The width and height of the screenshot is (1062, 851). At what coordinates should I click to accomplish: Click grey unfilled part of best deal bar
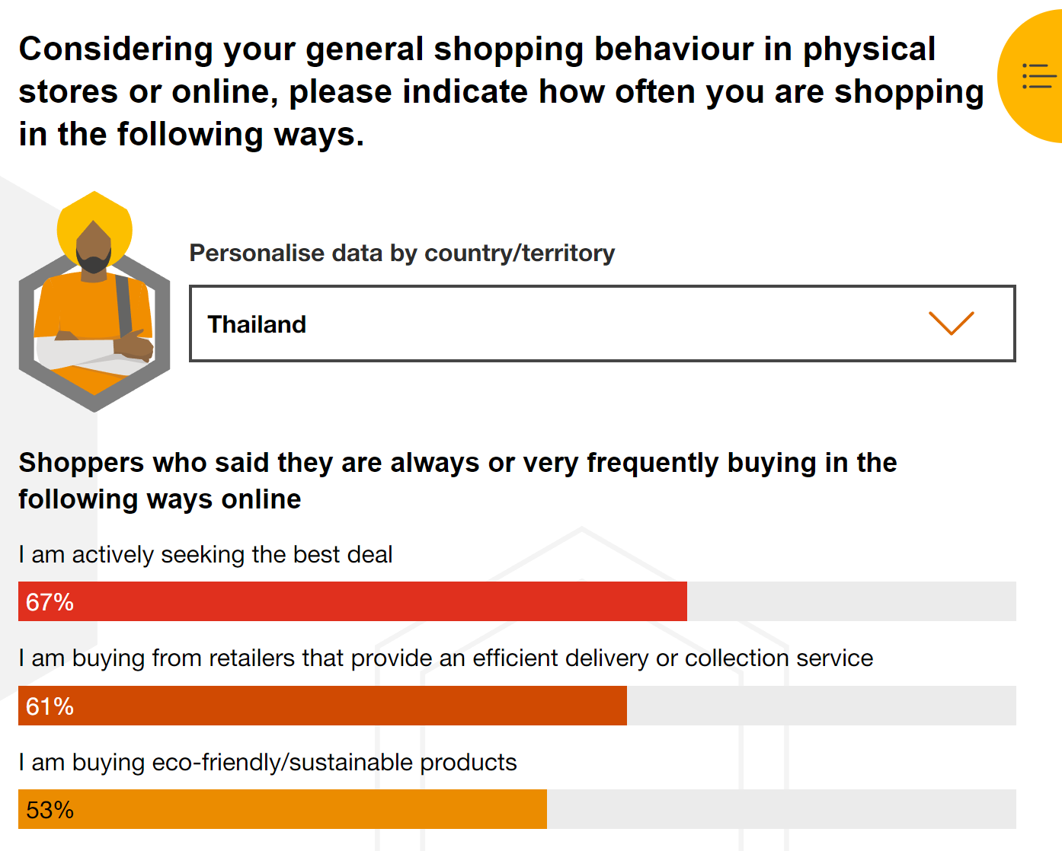click(851, 601)
